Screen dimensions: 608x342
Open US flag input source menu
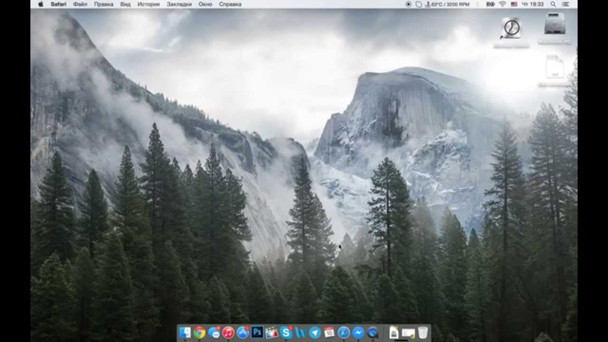click(x=514, y=4)
